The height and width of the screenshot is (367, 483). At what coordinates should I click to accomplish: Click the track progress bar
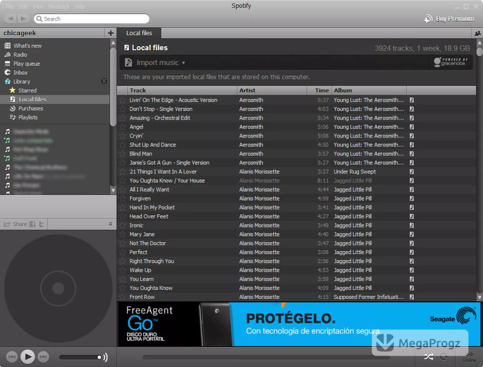pyautogui.click(x=265, y=357)
